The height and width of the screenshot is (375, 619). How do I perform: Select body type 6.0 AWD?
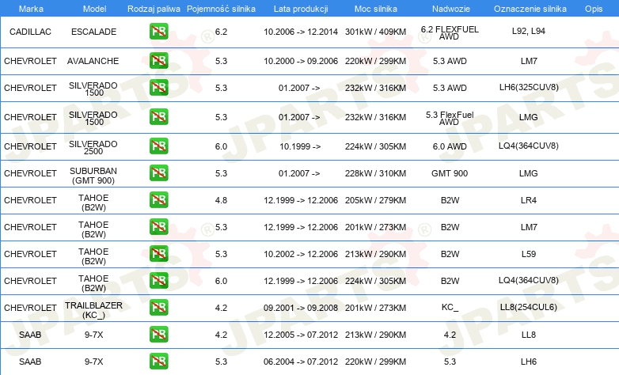click(x=450, y=146)
